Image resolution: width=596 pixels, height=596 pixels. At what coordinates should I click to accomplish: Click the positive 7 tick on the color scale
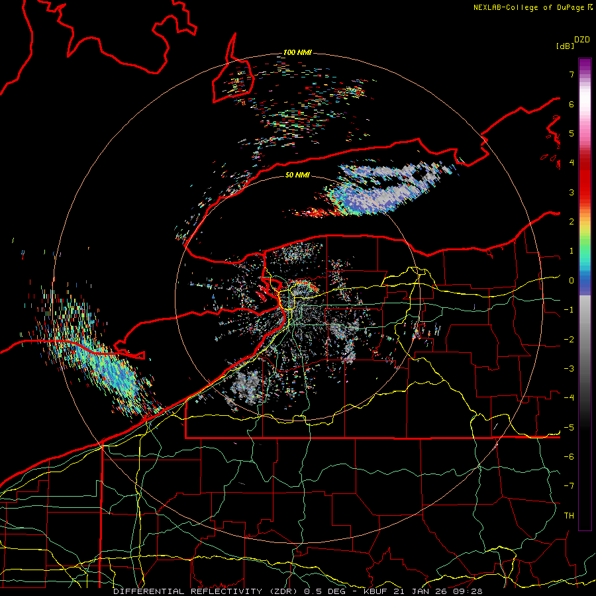click(x=571, y=74)
